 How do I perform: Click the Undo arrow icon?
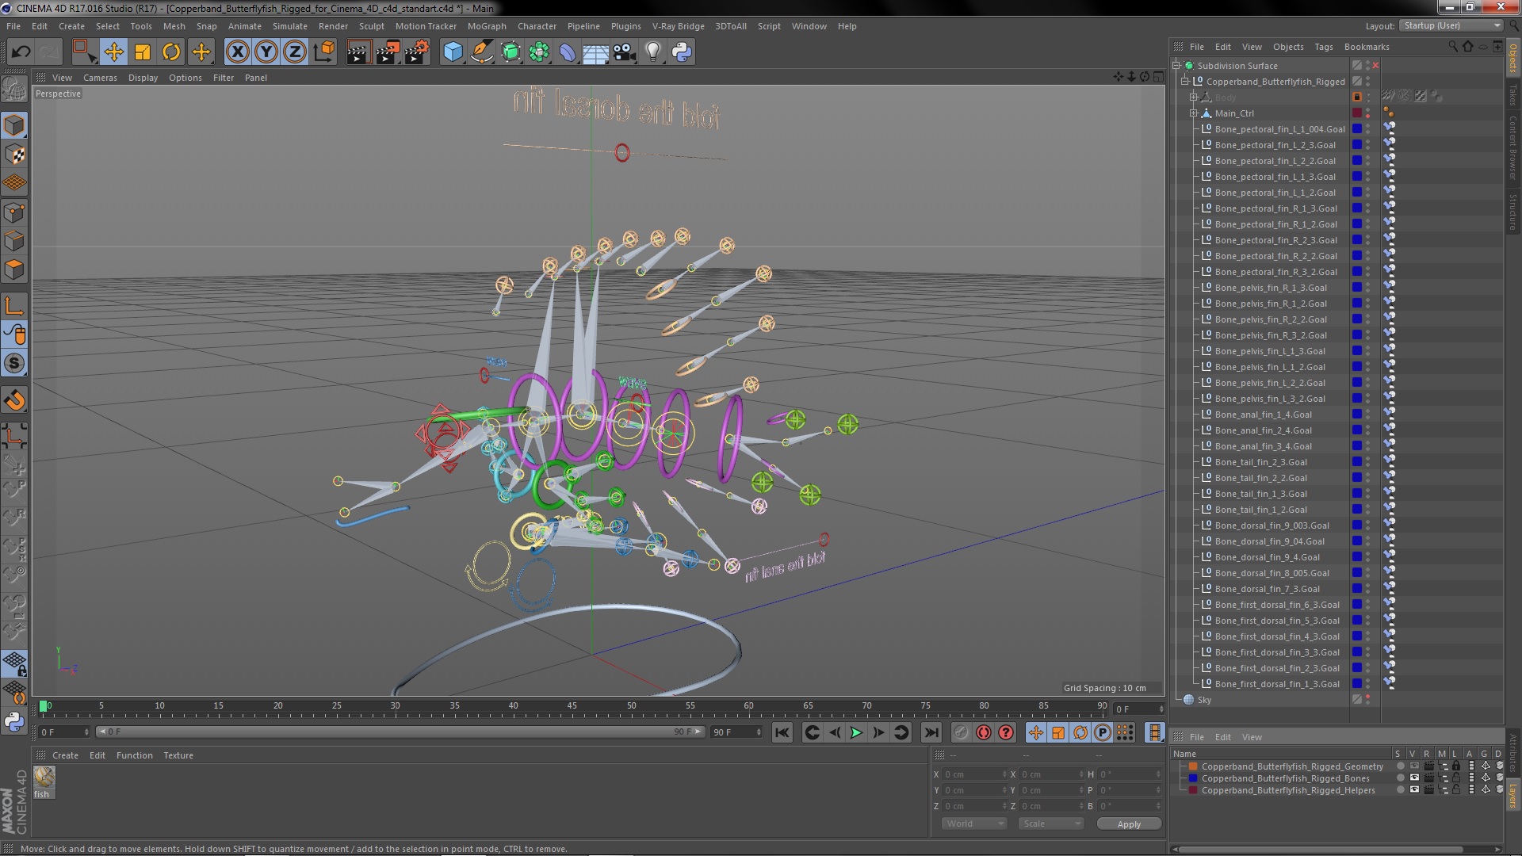click(x=21, y=52)
